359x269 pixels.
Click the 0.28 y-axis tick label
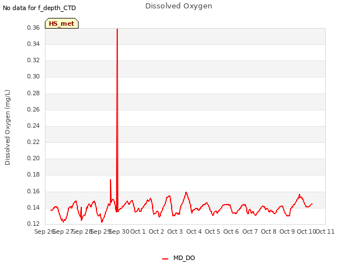[34, 94]
